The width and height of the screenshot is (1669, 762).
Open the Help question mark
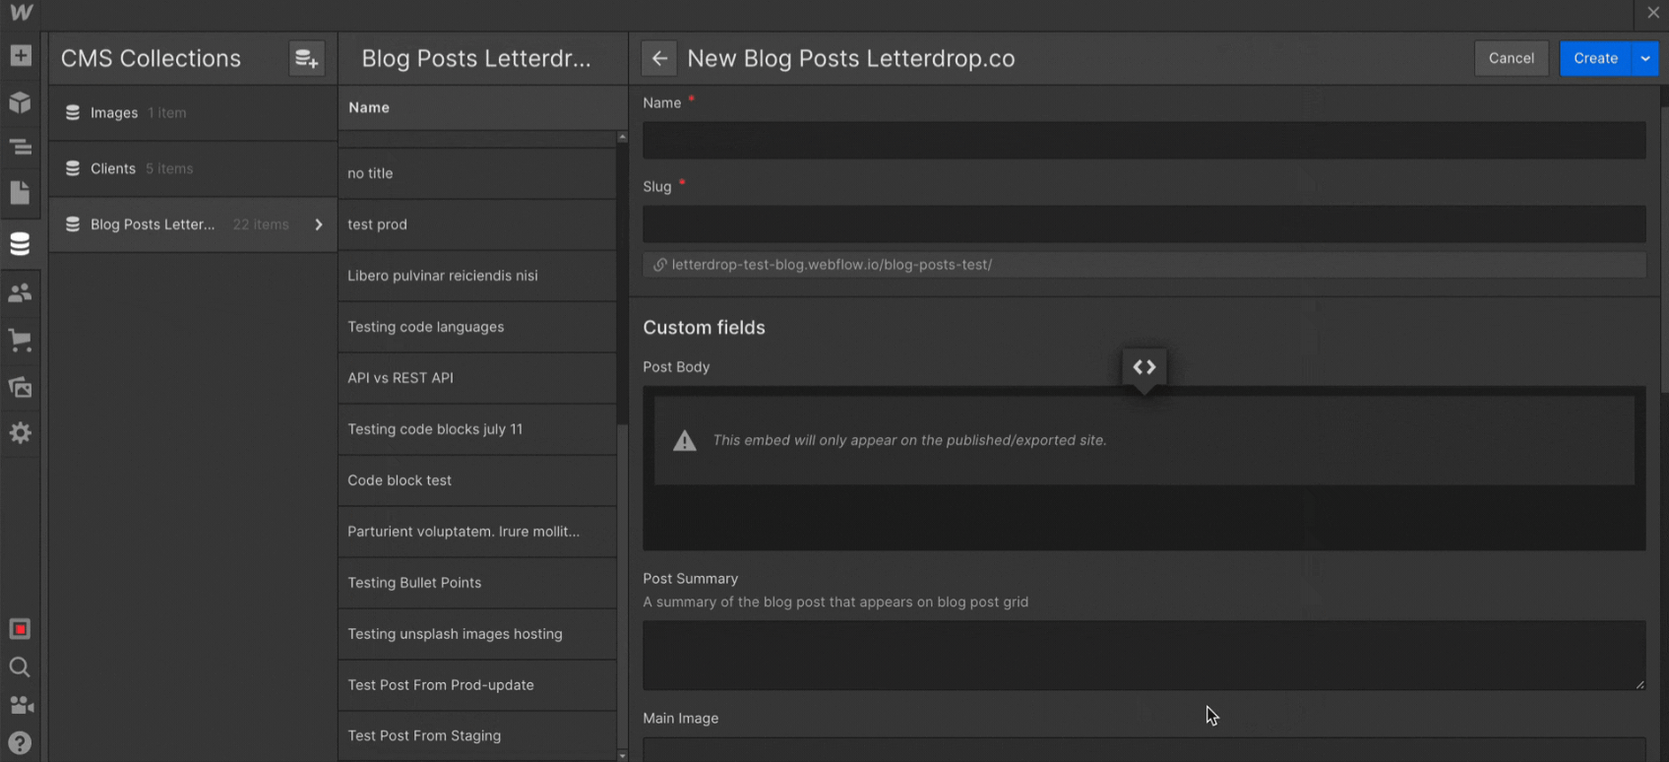tap(20, 743)
